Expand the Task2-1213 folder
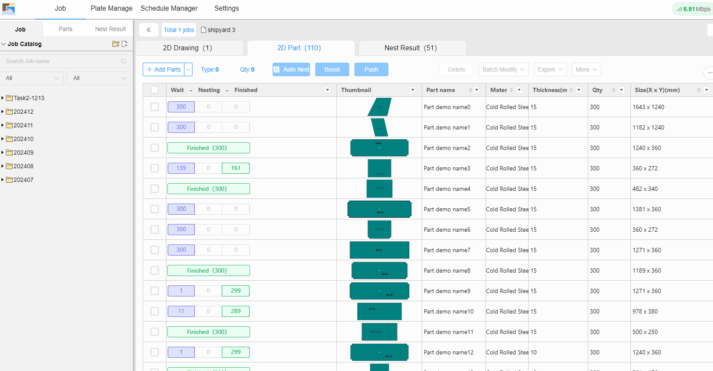Viewport: 713px width, 371px height. pyautogui.click(x=3, y=98)
